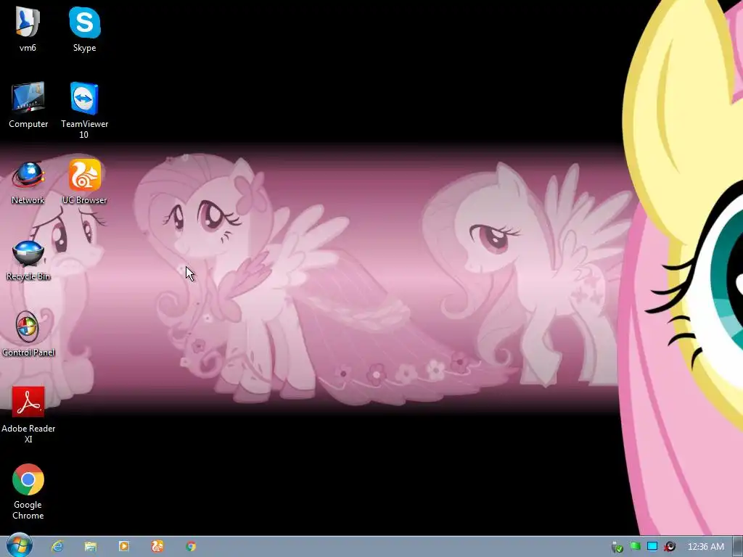This screenshot has height=557, width=743.
Task: Open the clock showing 12:36 AM
Action: [705, 547]
